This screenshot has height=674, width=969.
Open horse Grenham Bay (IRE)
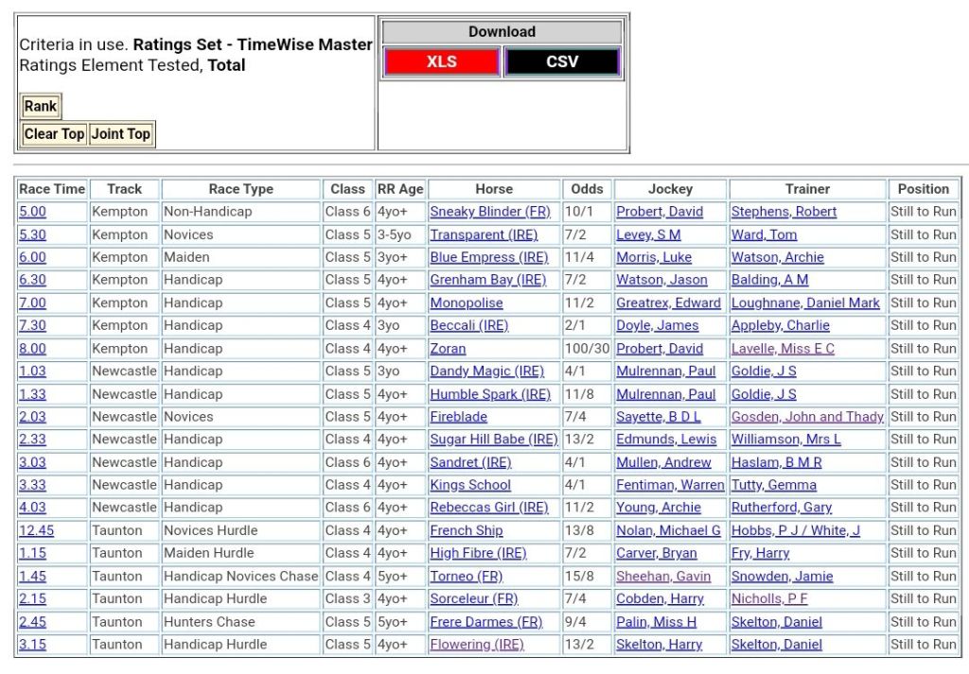click(x=487, y=280)
